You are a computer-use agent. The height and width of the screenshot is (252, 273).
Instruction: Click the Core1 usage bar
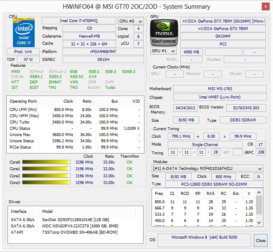[46, 169]
